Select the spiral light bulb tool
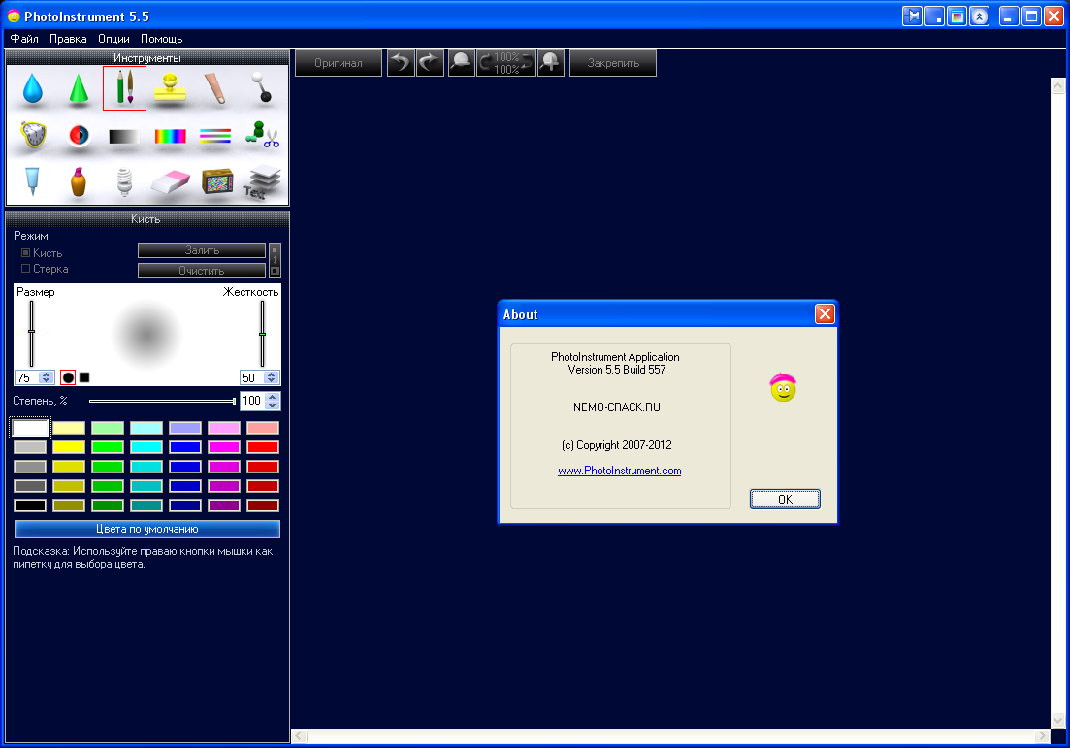This screenshot has height=748, width=1070. [124, 181]
